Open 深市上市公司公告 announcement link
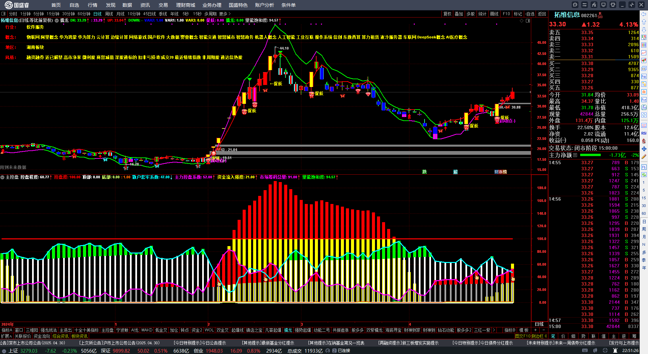The width and height of the screenshot is (648, 354). (x=32, y=343)
